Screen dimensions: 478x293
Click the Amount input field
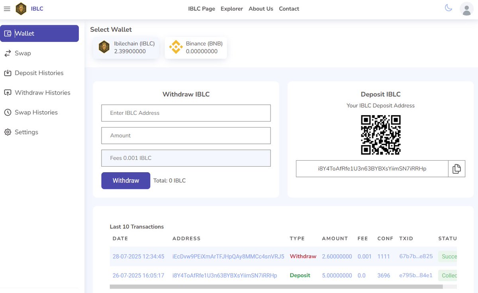point(186,136)
